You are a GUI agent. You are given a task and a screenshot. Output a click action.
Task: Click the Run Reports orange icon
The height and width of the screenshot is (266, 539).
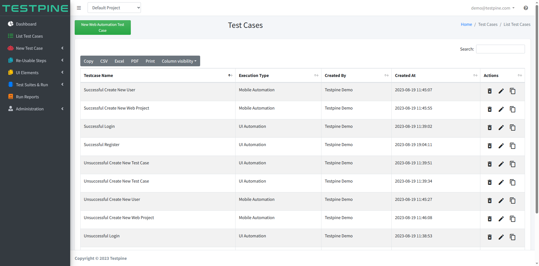[x=11, y=97]
